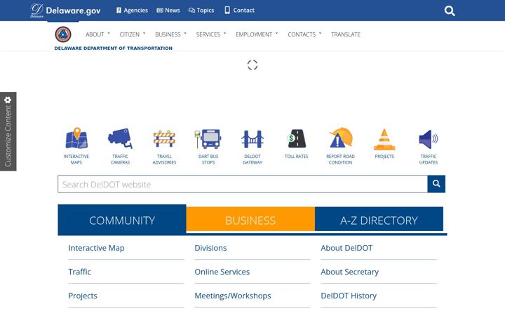Open the Projects link under Community

tap(83, 296)
